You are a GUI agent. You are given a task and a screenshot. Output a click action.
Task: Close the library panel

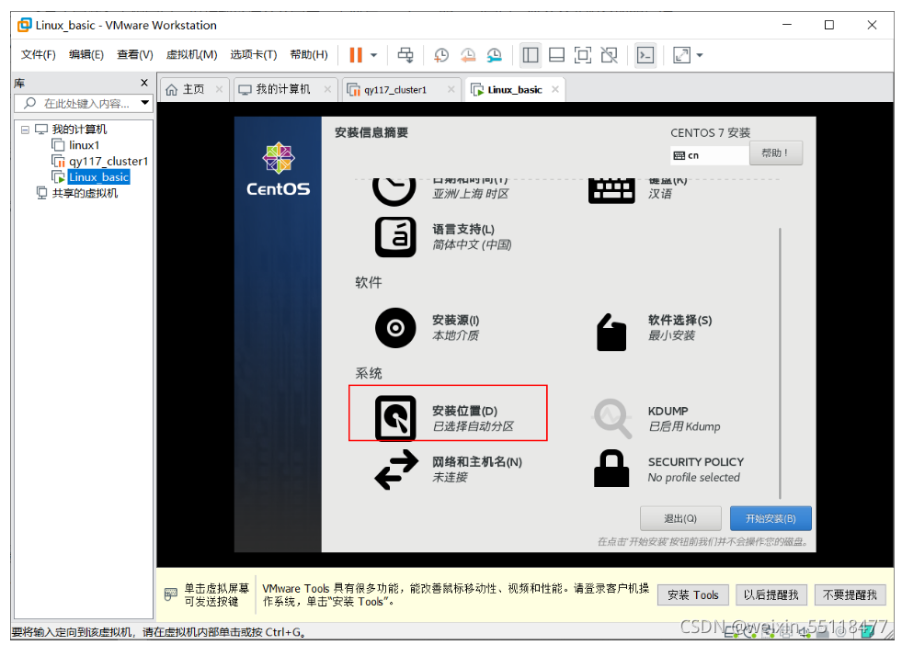coord(144,83)
